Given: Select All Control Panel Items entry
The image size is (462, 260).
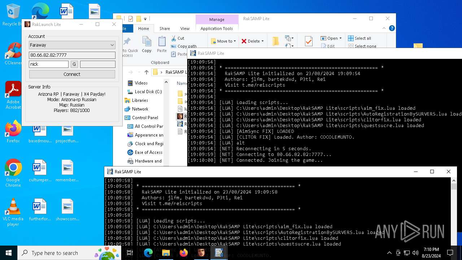Looking at the screenshot, I should point(145,126).
